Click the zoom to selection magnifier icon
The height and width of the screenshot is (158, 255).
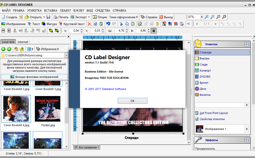coord(218,17)
